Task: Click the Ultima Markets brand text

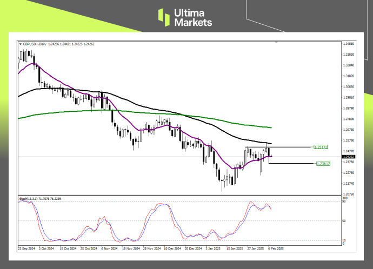Action: [x=193, y=17]
